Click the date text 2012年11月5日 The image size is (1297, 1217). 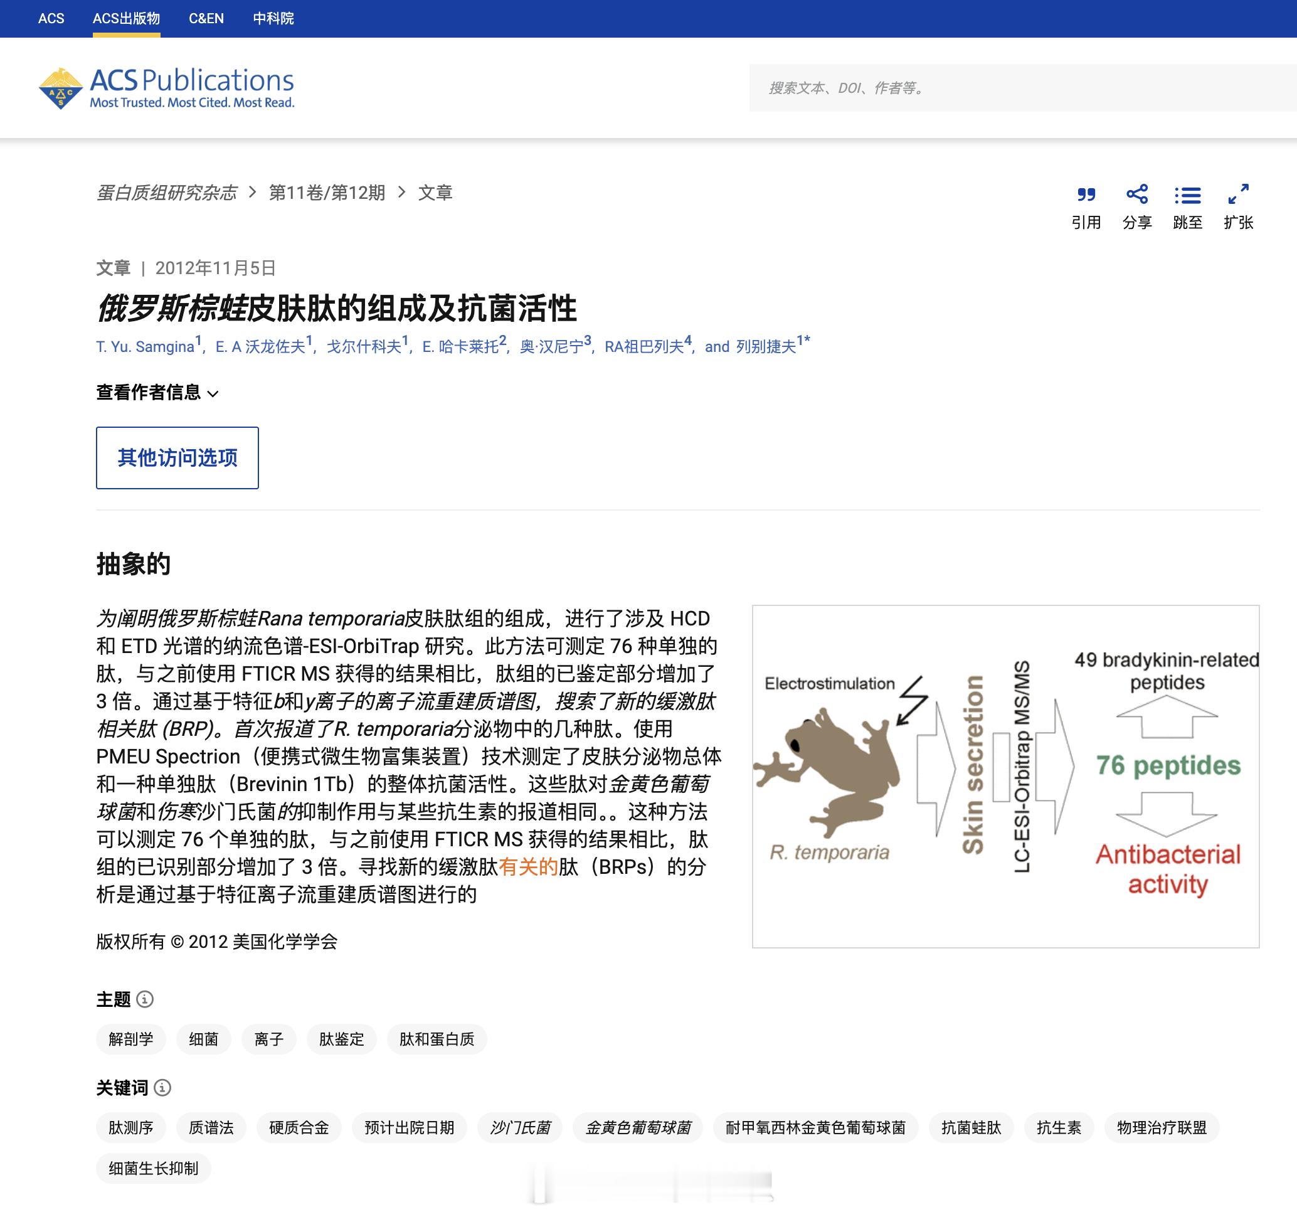click(215, 268)
